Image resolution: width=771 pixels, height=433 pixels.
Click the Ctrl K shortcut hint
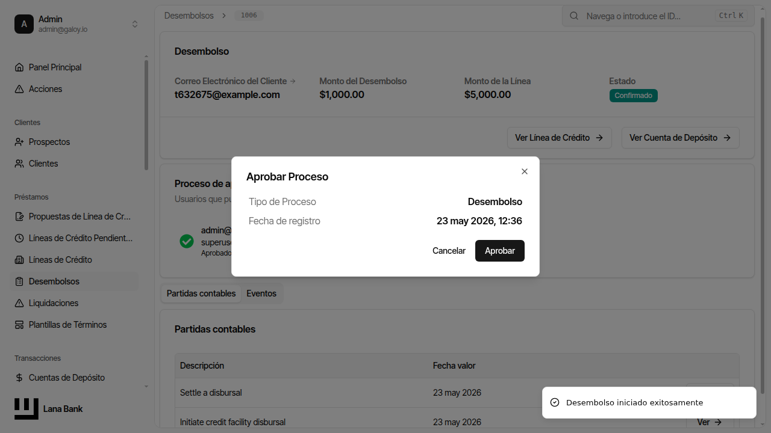731,16
